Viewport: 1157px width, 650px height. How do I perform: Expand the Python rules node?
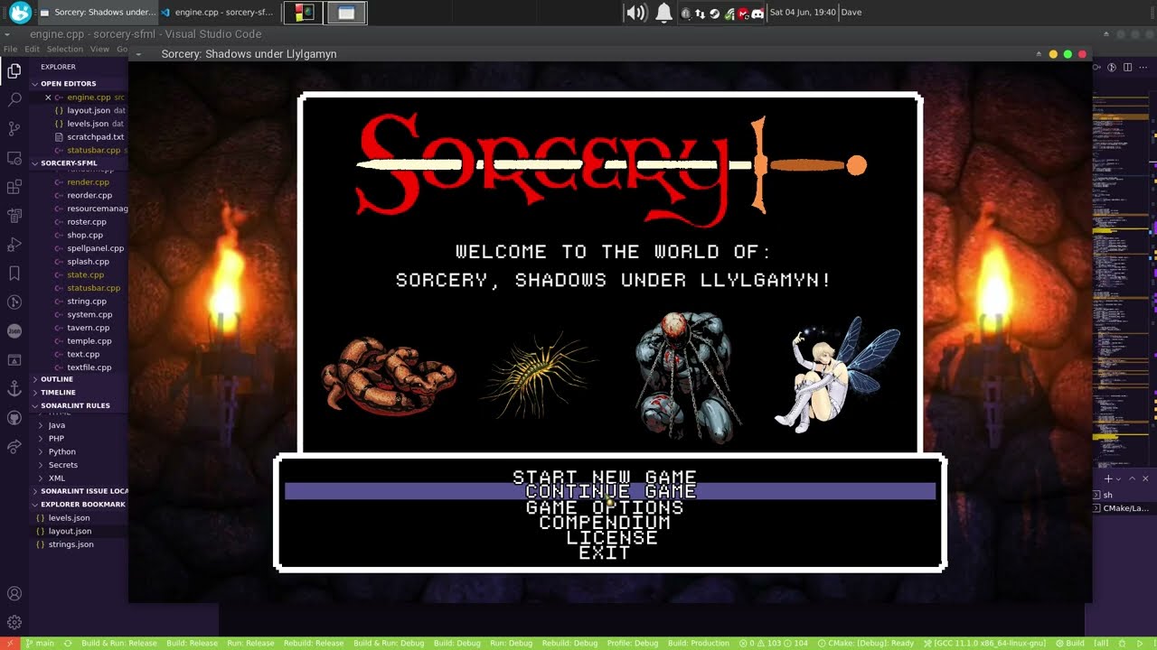pos(62,451)
